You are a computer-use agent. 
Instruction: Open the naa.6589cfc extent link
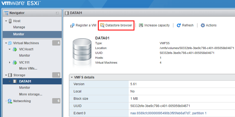point(168,113)
